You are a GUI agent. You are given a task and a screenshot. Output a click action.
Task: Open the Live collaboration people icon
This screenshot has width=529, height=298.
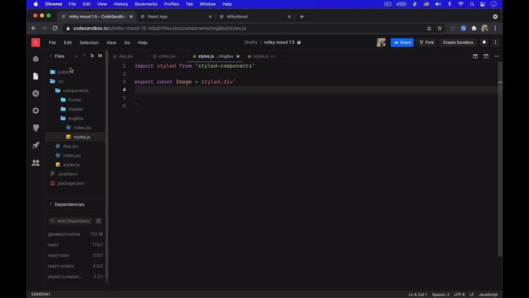click(36, 163)
